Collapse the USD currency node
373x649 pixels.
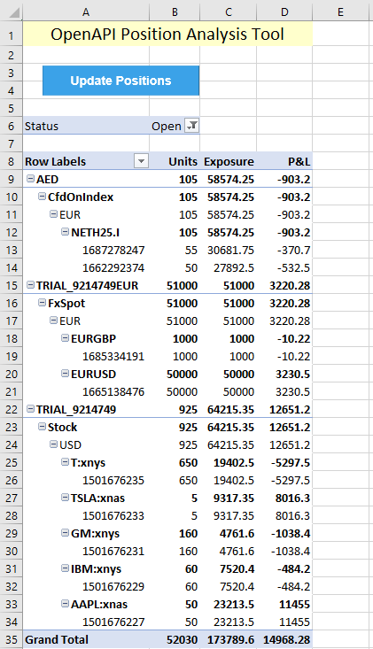53,444
